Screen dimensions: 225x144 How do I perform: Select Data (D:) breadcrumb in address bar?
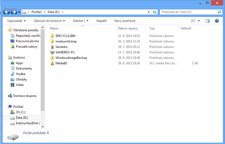pos(54,12)
